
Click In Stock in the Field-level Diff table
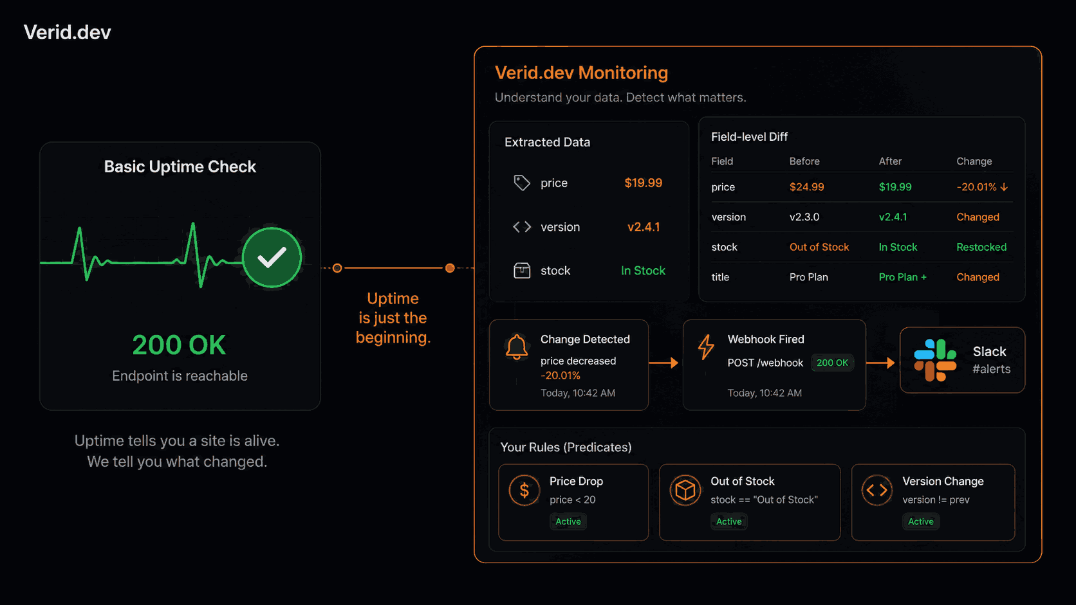pyautogui.click(x=898, y=247)
